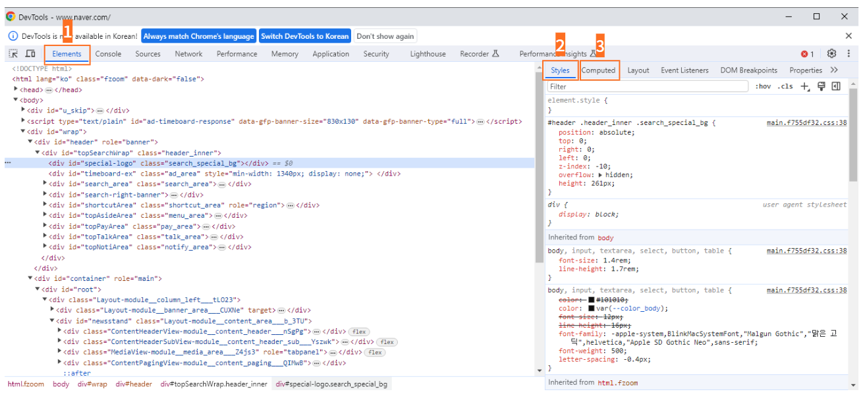Expand the head element

(x=16, y=89)
